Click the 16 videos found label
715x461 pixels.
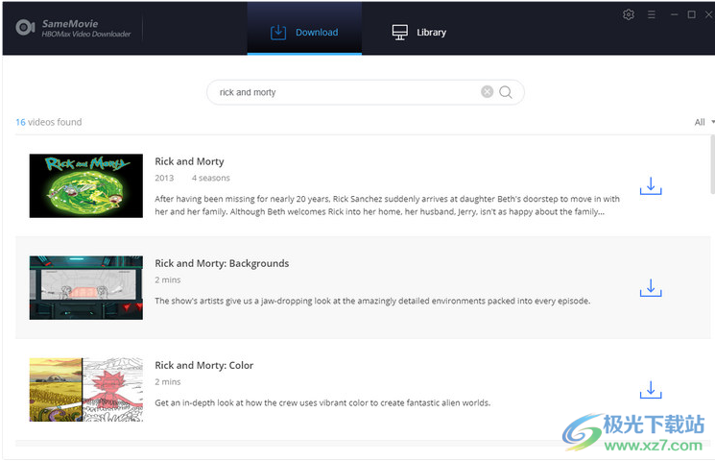click(x=49, y=122)
